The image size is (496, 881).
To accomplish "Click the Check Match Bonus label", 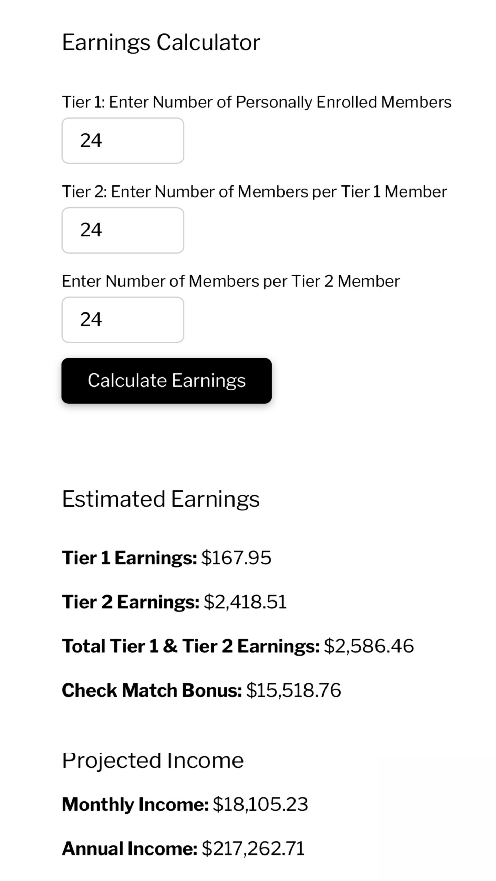I will [x=152, y=690].
